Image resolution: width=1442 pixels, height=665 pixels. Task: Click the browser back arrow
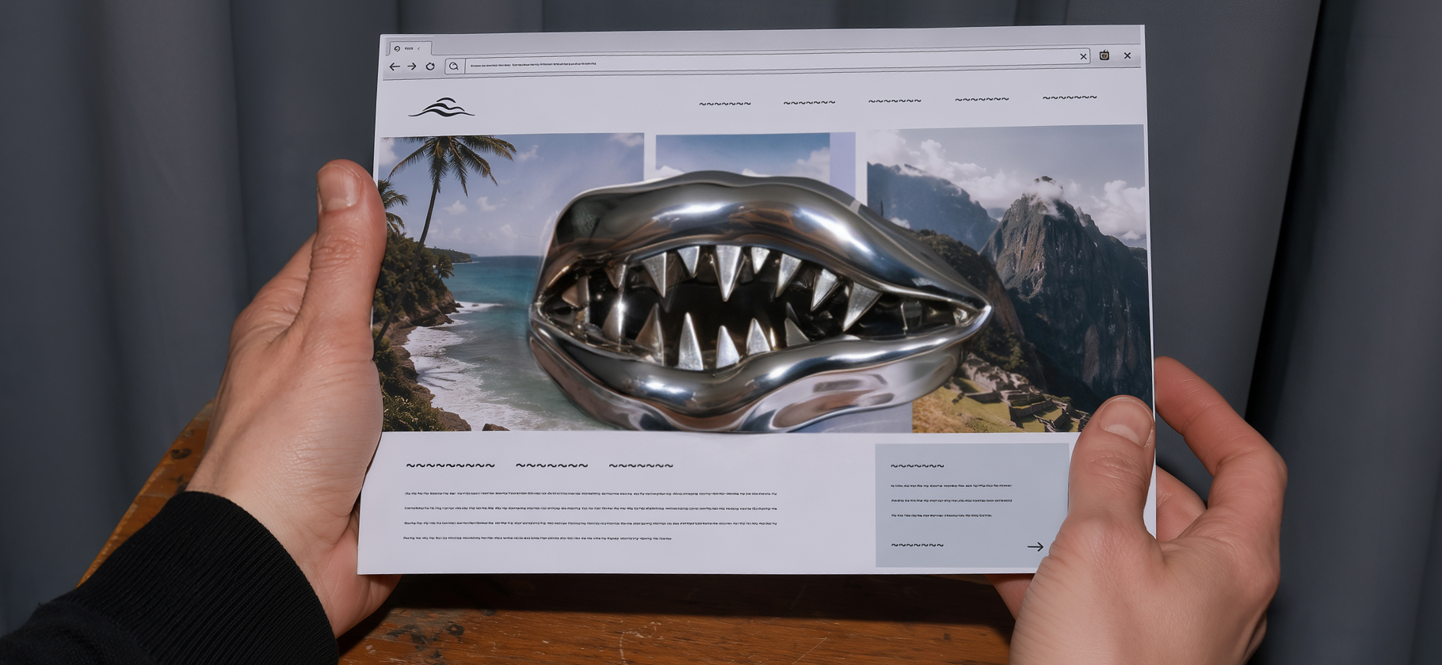point(395,66)
